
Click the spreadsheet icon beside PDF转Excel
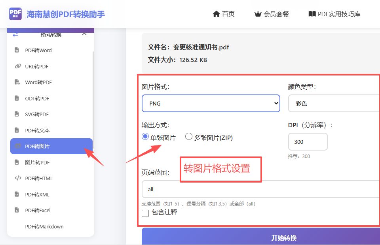(x=17, y=210)
